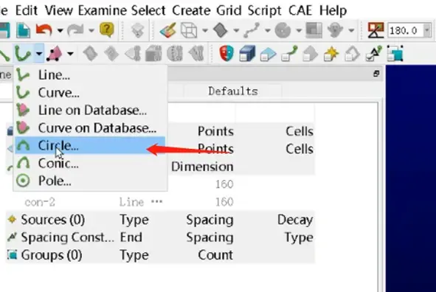Expand the wireframe cube dropdown arrow
The height and width of the screenshot is (292, 436).
(205, 30)
